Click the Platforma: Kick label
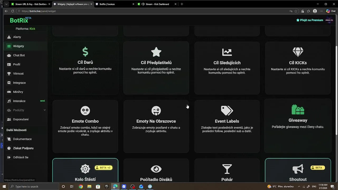The image size is (338, 190). (x=25, y=29)
